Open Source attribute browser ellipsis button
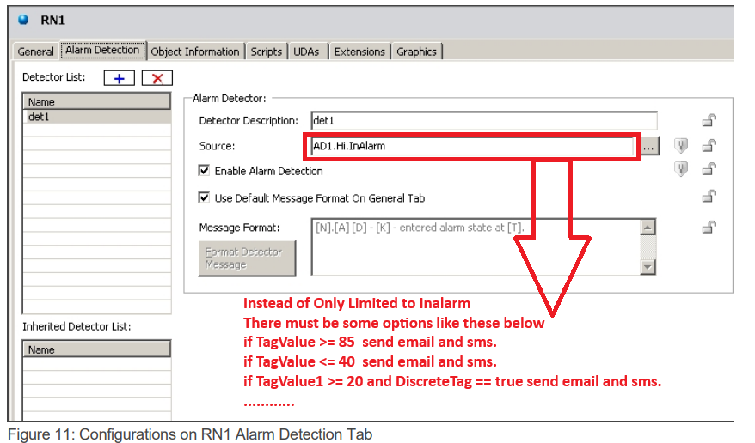755x443 pixels. 648,146
